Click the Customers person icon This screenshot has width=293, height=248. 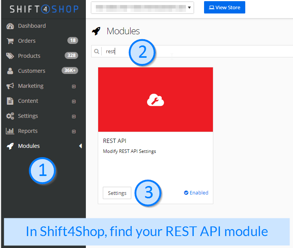click(x=10, y=71)
